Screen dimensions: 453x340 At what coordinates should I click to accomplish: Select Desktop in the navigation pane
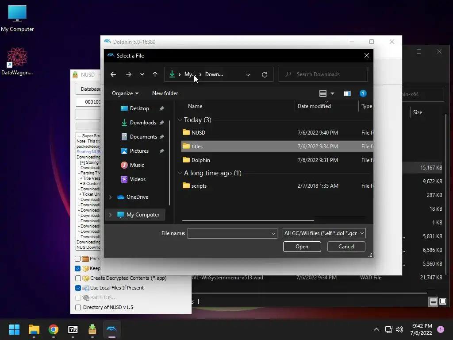pyautogui.click(x=139, y=108)
